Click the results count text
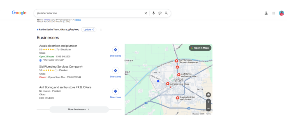287x119 pixels. (x=54, y=22)
